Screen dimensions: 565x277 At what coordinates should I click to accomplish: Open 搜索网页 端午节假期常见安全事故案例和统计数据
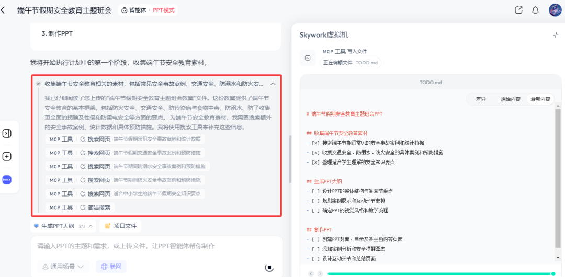(x=125, y=139)
